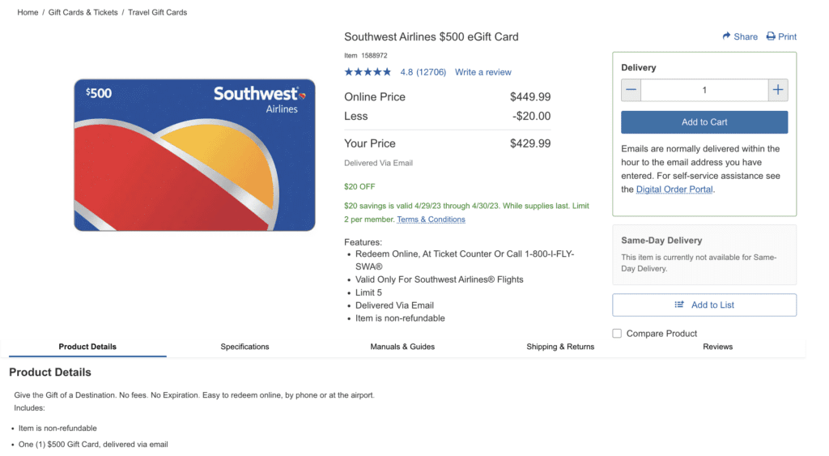Enable the Compare Product checkbox
Image resolution: width=829 pixels, height=456 pixels.
(x=618, y=333)
